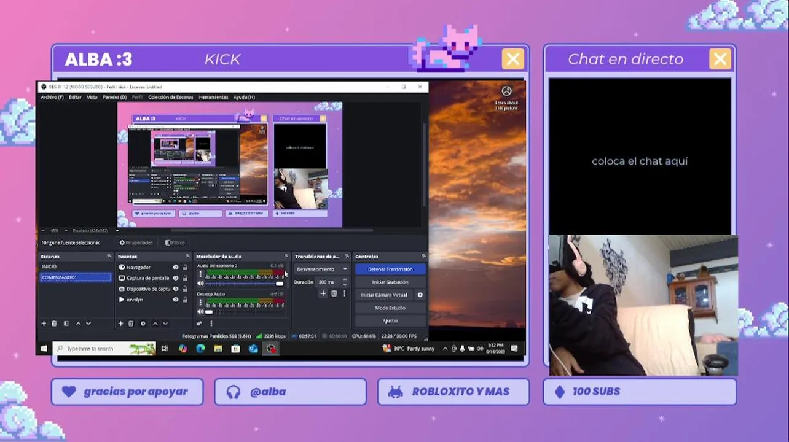Click Detener Transmisión button

pyautogui.click(x=390, y=269)
